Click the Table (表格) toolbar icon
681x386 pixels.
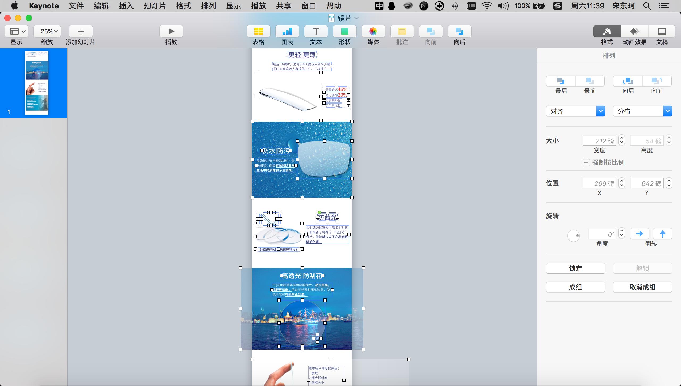[x=258, y=32]
